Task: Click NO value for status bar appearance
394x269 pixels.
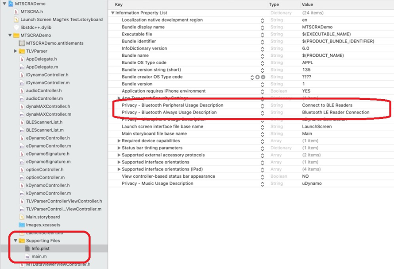Action: [305, 176]
